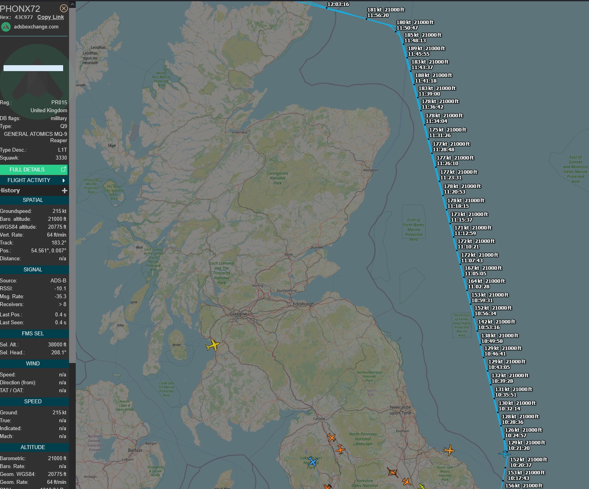
Task: Click the SIGNAL section header
Action: 34,270
